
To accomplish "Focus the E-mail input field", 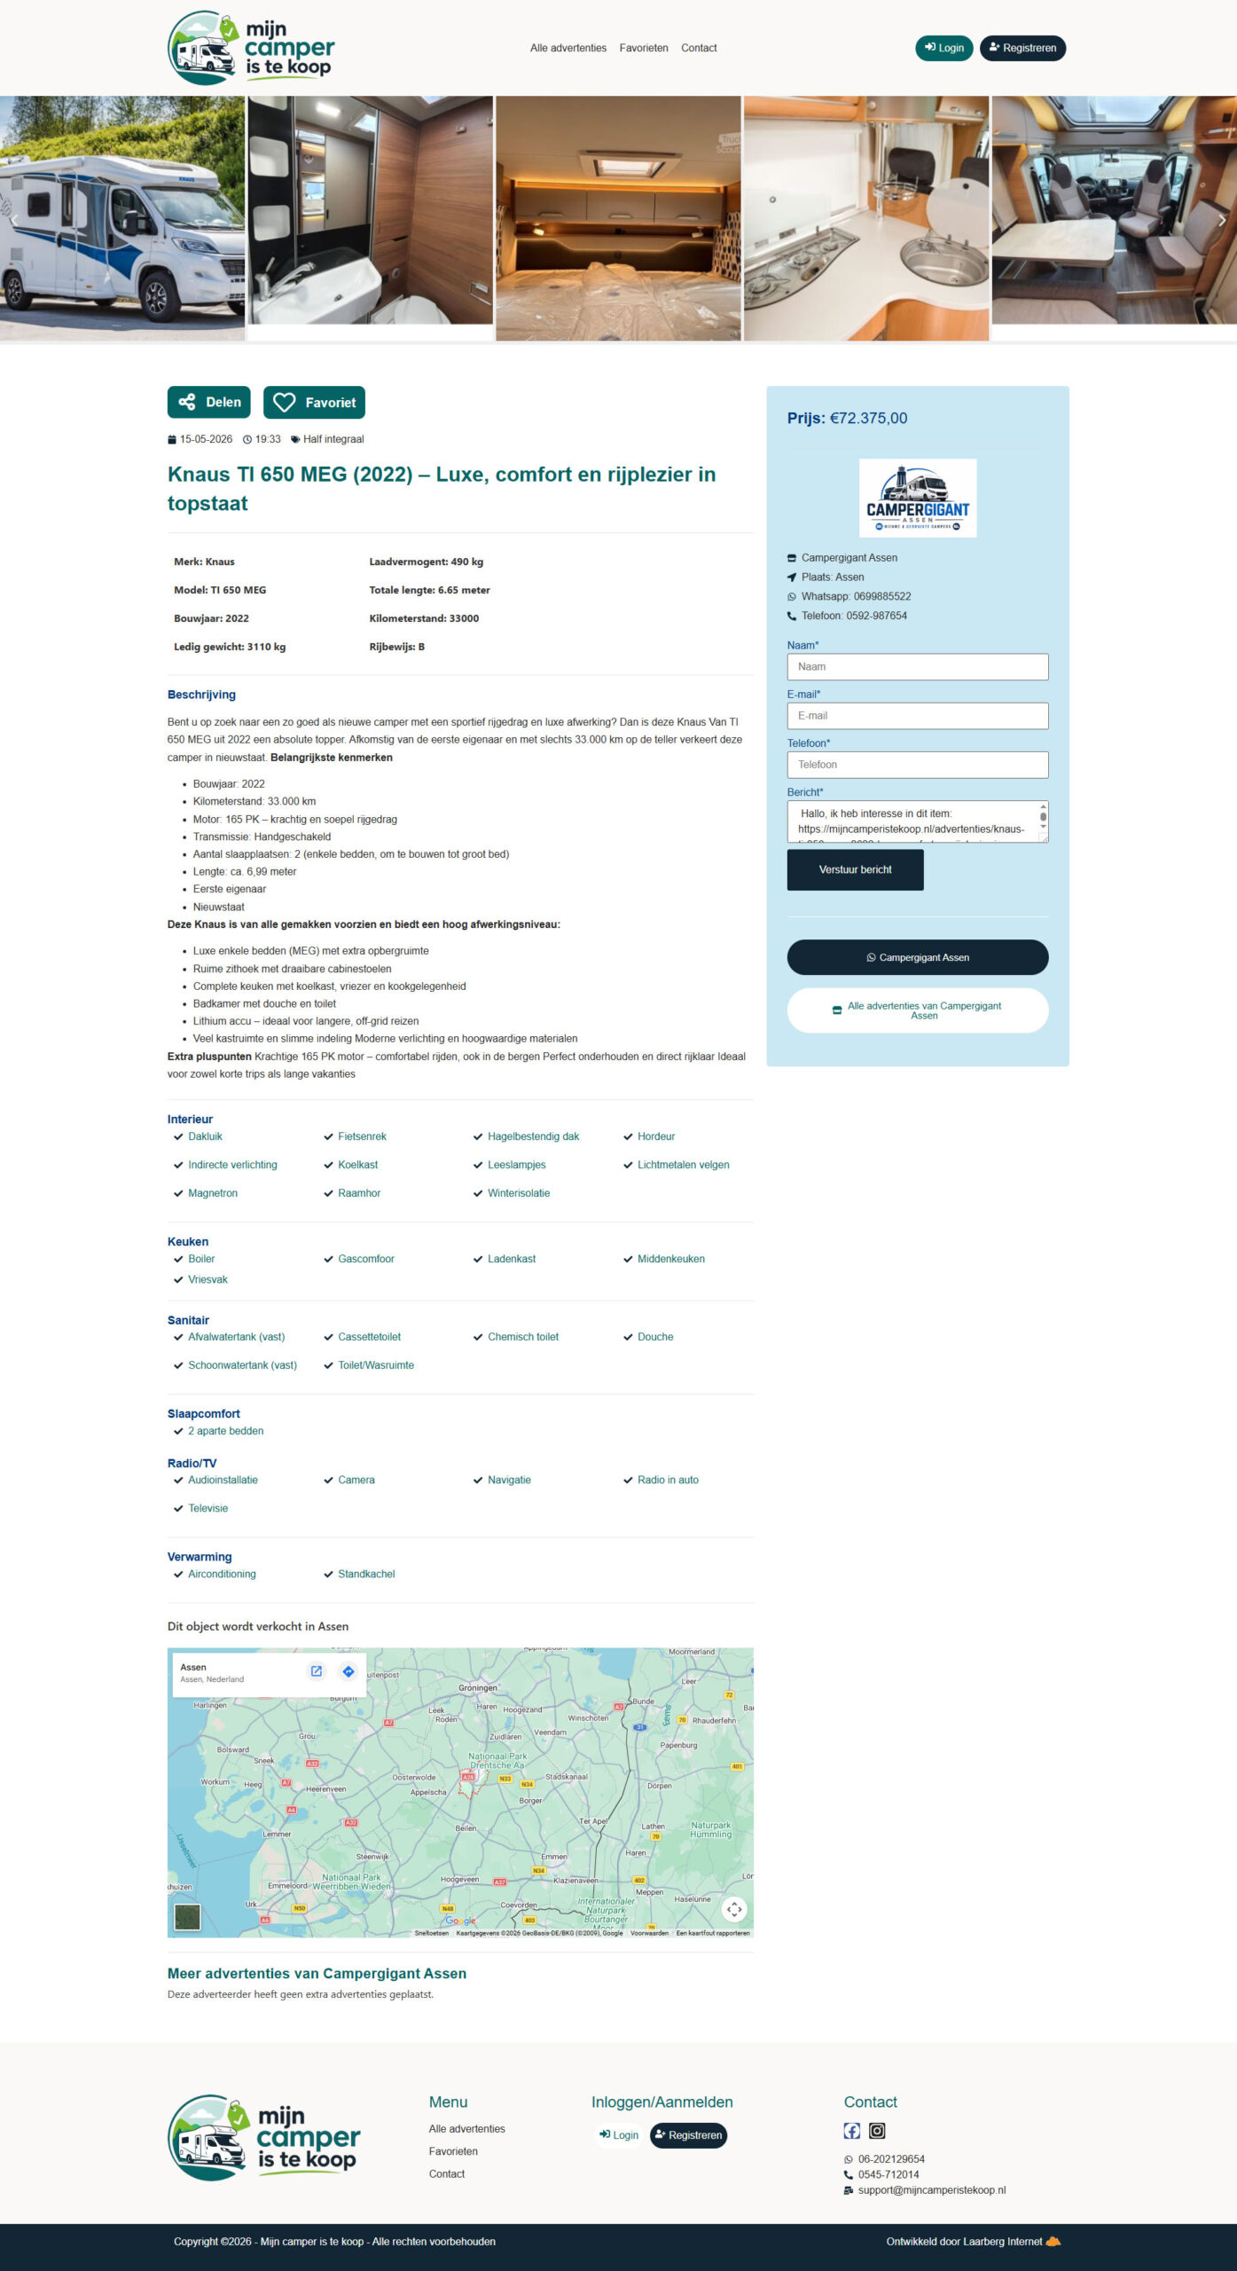I will pyautogui.click(x=918, y=716).
